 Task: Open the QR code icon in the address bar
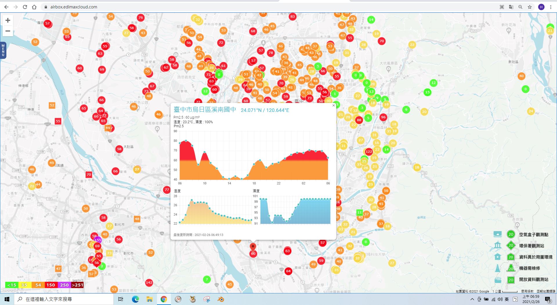(502, 7)
